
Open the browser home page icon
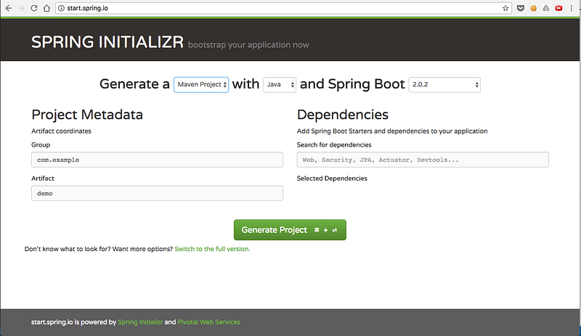[x=46, y=8]
